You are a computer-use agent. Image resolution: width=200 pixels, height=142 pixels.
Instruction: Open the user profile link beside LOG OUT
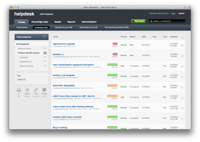pos(173,14)
